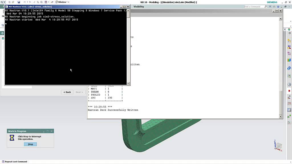Screen dimensions: 292x164
Task: Click the full screen toggle icon near search
Action: pos(270,7)
